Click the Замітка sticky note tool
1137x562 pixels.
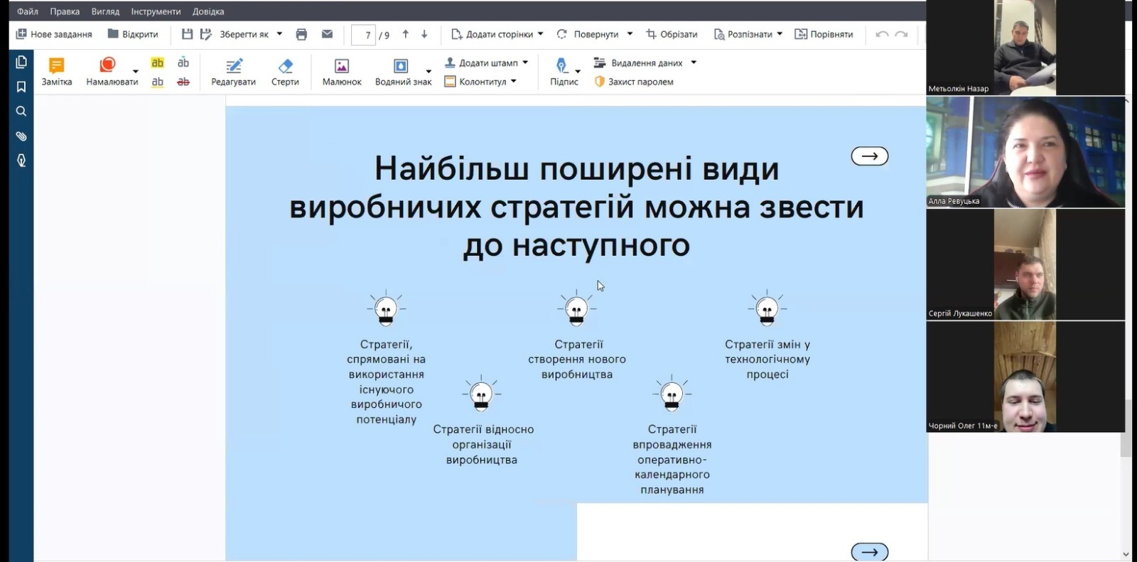(56, 72)
